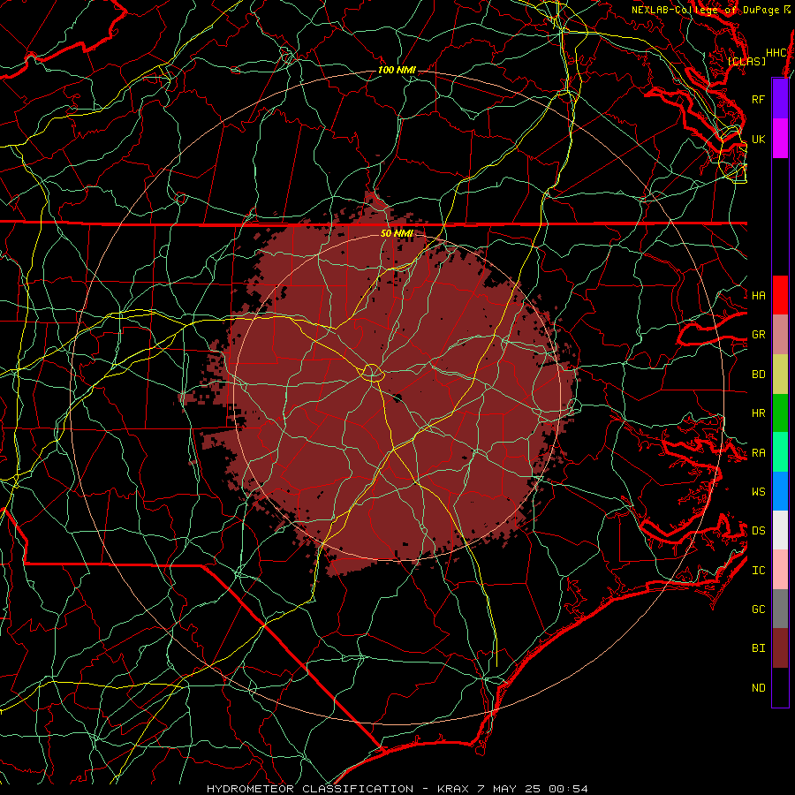Click the HA legend label
The image size is (795, 795).
click(759, 295)
